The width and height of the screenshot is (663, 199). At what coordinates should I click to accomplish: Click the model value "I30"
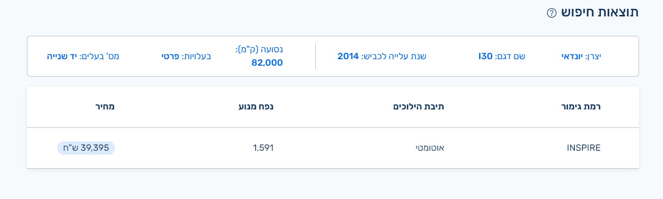coord(485,56)
